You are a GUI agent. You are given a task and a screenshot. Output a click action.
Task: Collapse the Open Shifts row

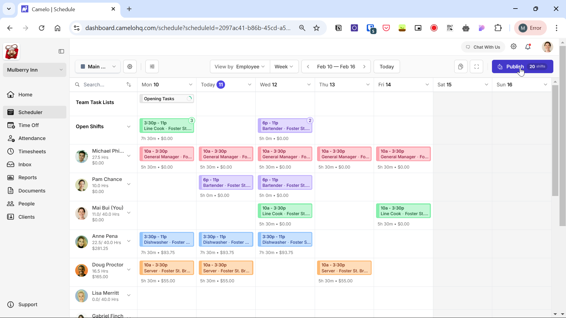[129, 126]
